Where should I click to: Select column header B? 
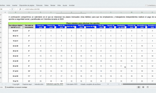click(x=16, y=12)
